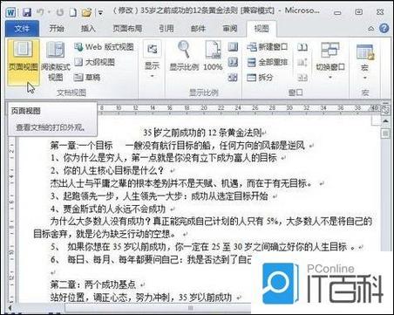Click the New document icon

73,12
